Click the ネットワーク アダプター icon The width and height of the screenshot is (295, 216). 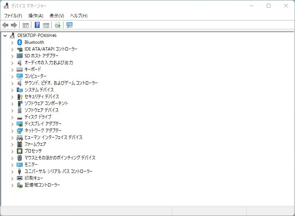coord(20,131)
